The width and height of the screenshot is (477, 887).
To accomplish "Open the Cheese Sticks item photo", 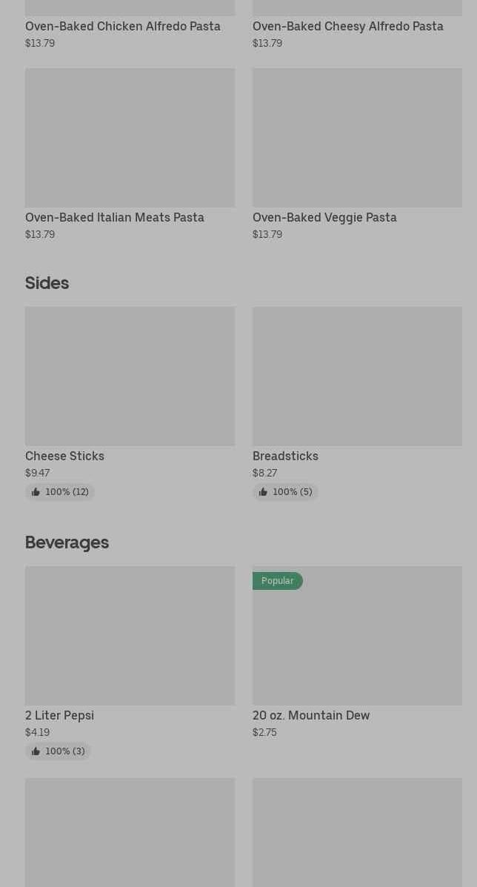I will pos(130,376).
